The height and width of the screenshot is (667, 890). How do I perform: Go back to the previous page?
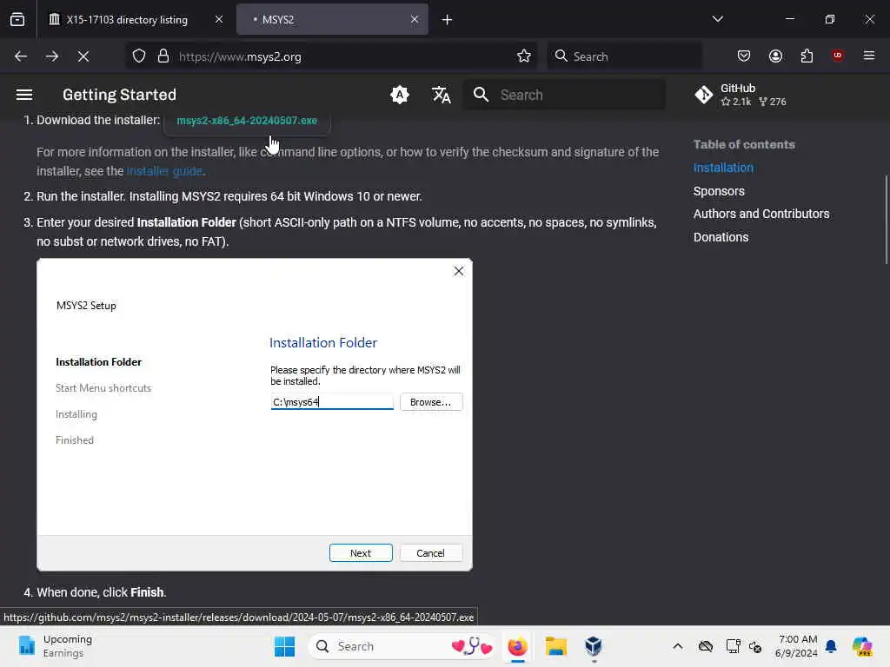tap(21, 56)
